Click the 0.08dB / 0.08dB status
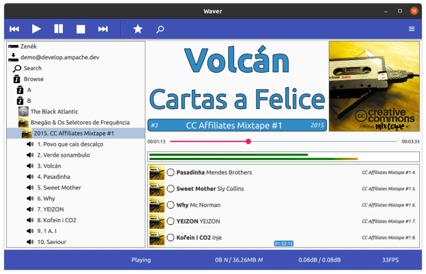Image resolution: width=426 pixels, height=274 pixels. 319,260
